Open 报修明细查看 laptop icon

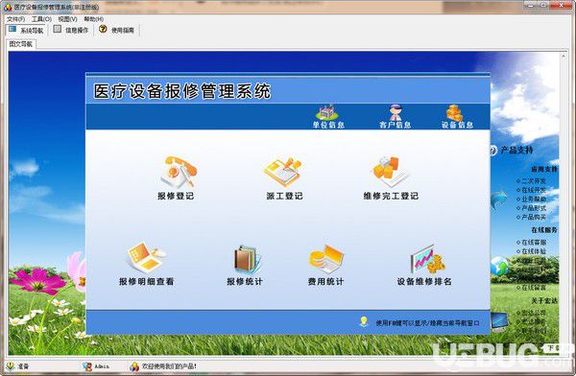[x=146, y=257]
